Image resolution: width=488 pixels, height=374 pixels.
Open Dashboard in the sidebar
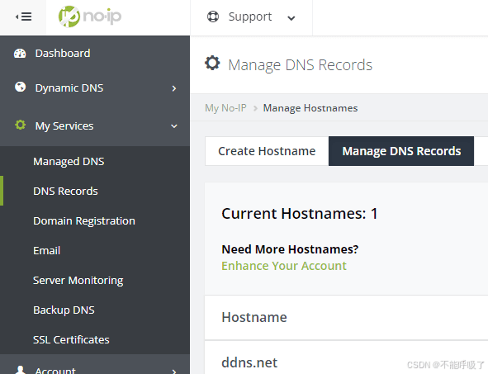(63, 53)
